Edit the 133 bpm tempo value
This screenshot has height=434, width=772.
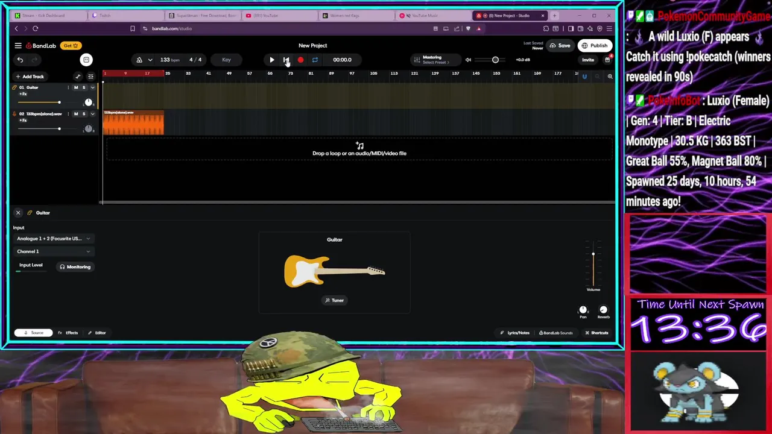point(169,60)
